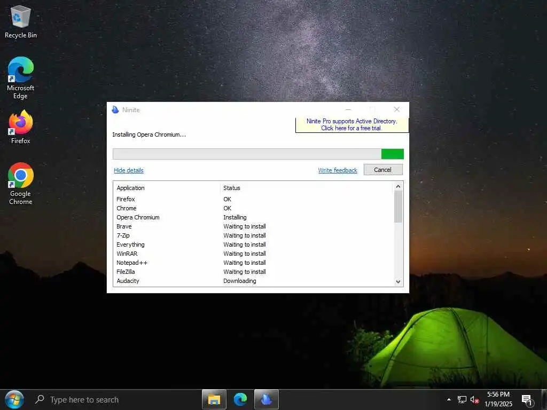This screenshot has width=547, height=410.
Task: Activate the Ninite taskbar button
Action: pos(266,399)
